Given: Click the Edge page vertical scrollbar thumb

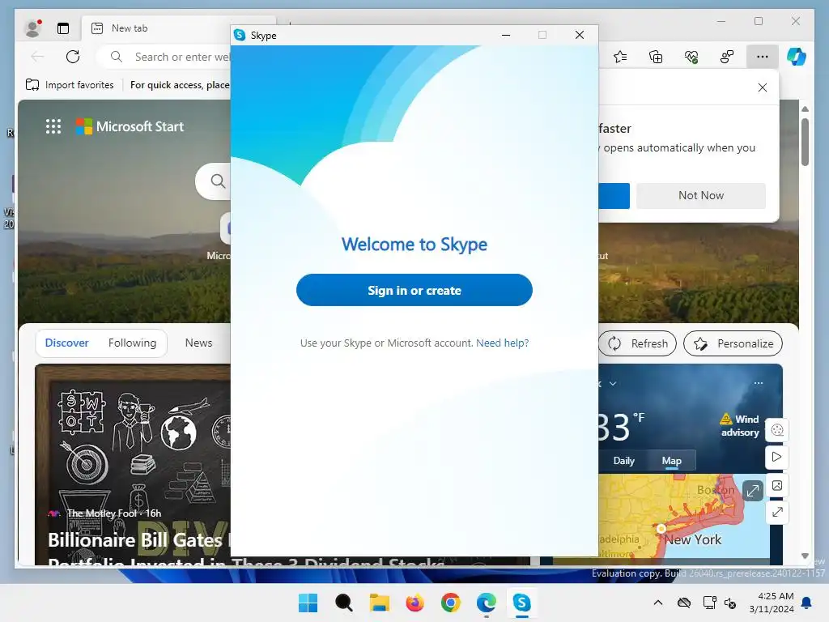Looking at the screenshot, I should [805, 142].
